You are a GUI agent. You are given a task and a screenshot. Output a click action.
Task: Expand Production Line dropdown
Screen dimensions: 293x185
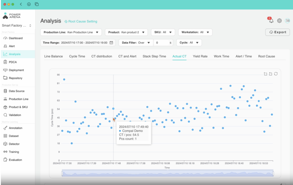(x=71, y=32)
